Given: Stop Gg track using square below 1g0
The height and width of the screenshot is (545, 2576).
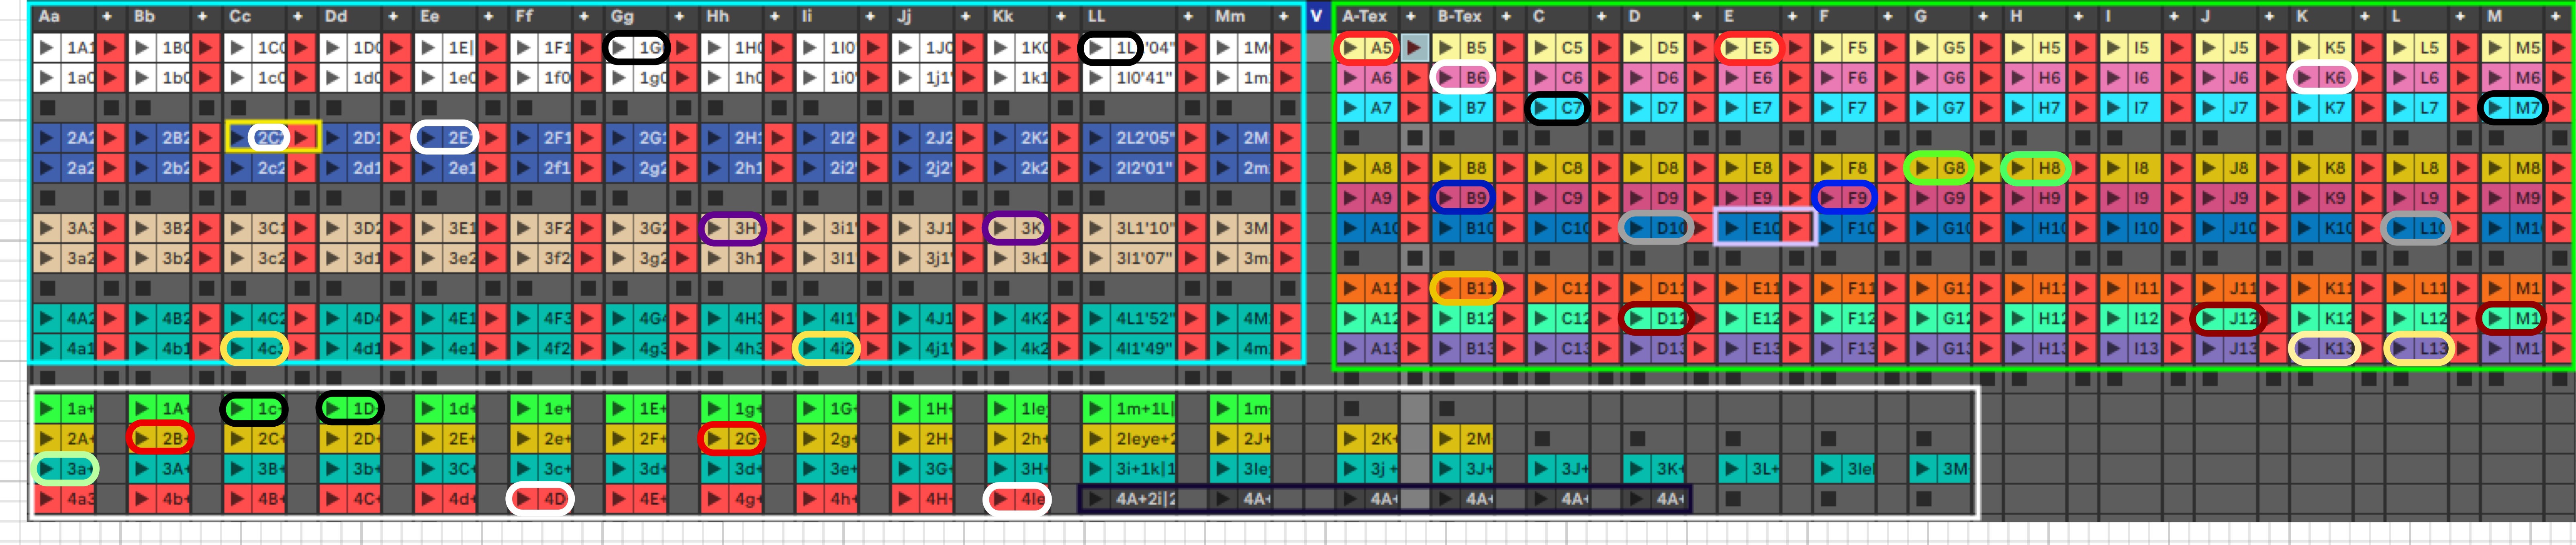Looking at the screenshot, I should click(620, 108).
